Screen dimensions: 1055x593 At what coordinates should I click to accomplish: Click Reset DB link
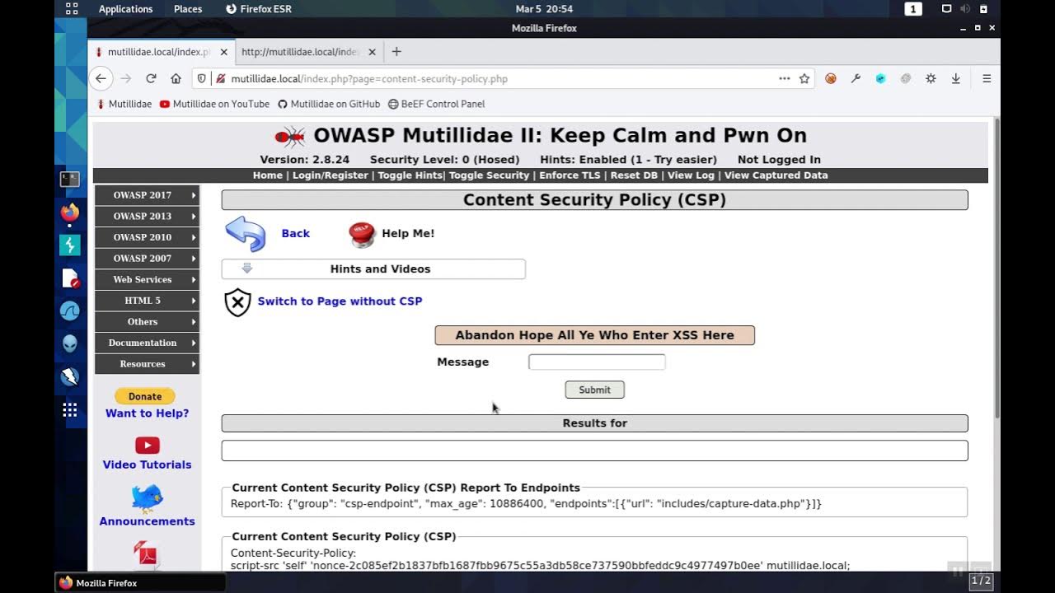pos(634,175)
